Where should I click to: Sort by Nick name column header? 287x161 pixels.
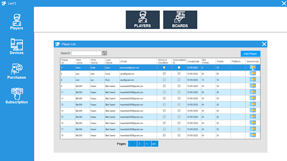click(x=82, y=62)
